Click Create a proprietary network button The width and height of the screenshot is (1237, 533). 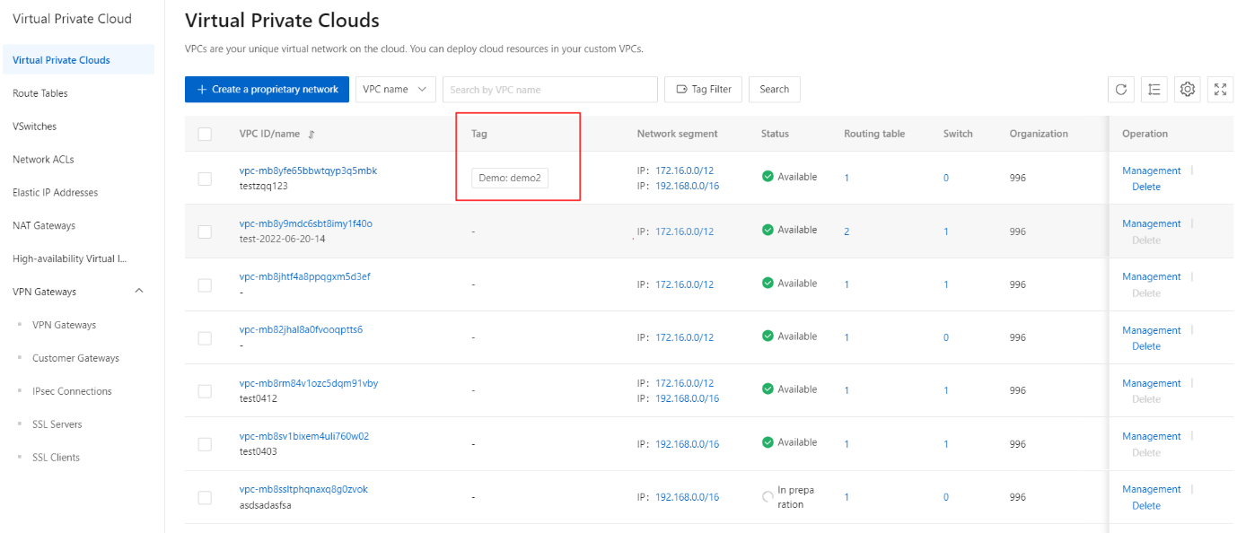(x=267, y=89)
